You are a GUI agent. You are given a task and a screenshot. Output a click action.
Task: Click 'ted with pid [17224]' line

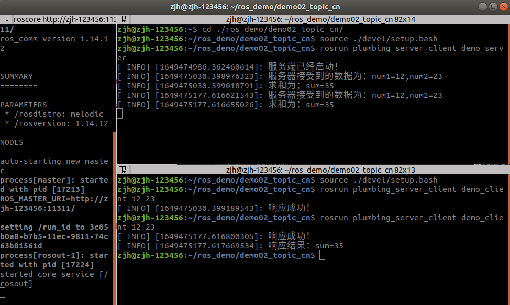click(x=47, y=265)
